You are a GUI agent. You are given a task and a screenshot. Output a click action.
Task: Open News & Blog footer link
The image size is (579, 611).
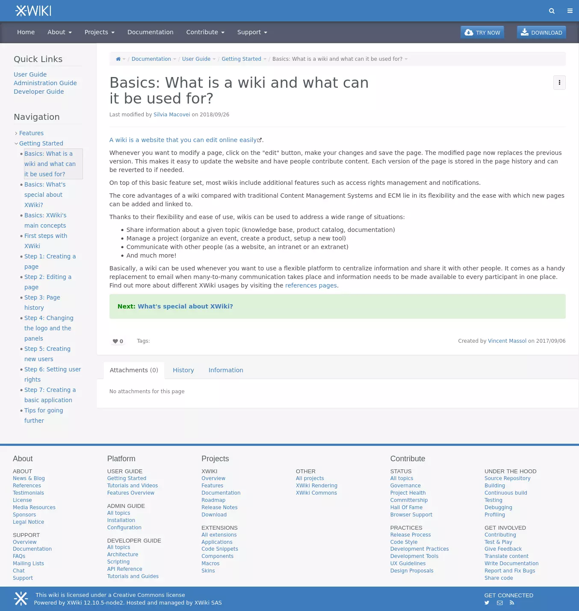tap(29, 478)
